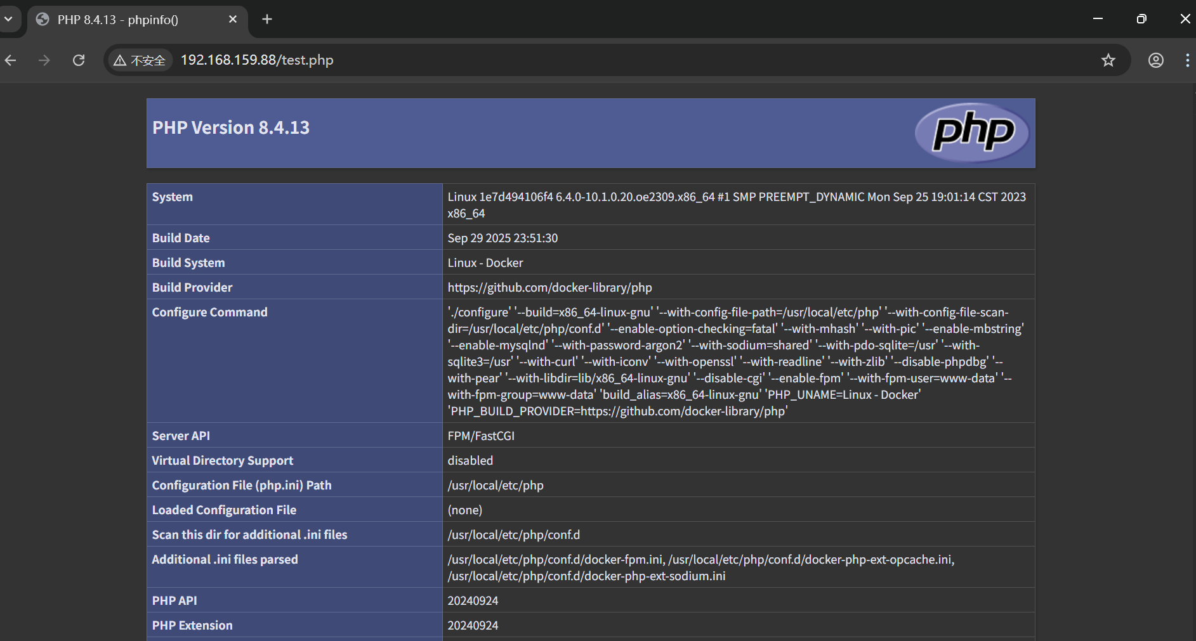Viewport: 1196px width, 641px height.
Task: Click the Build Provider label
Action: pyautogui.click(x=192, y=288)
